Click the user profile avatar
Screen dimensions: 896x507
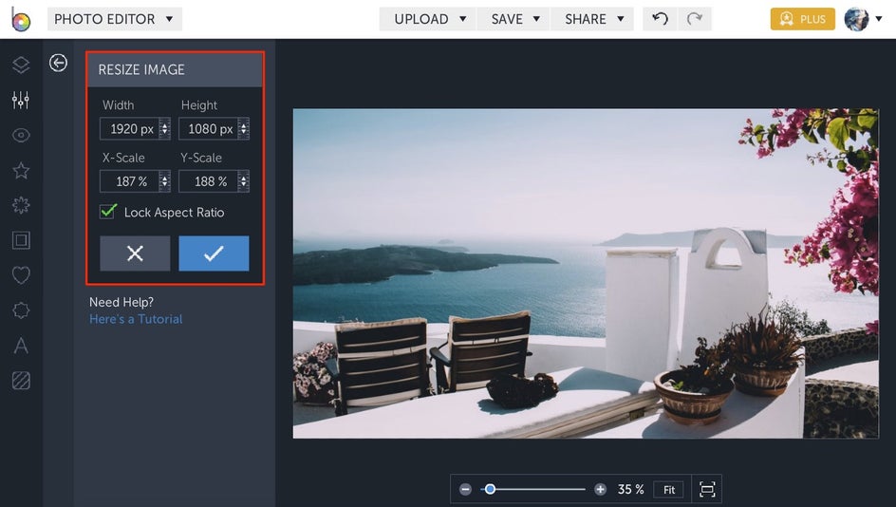pos(856,19)
